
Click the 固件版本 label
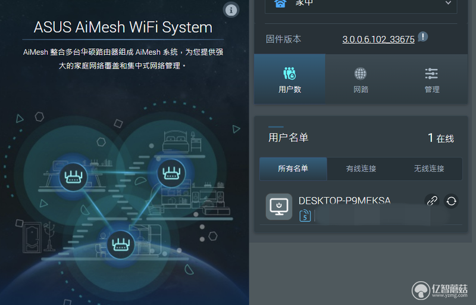coord(283,39)
